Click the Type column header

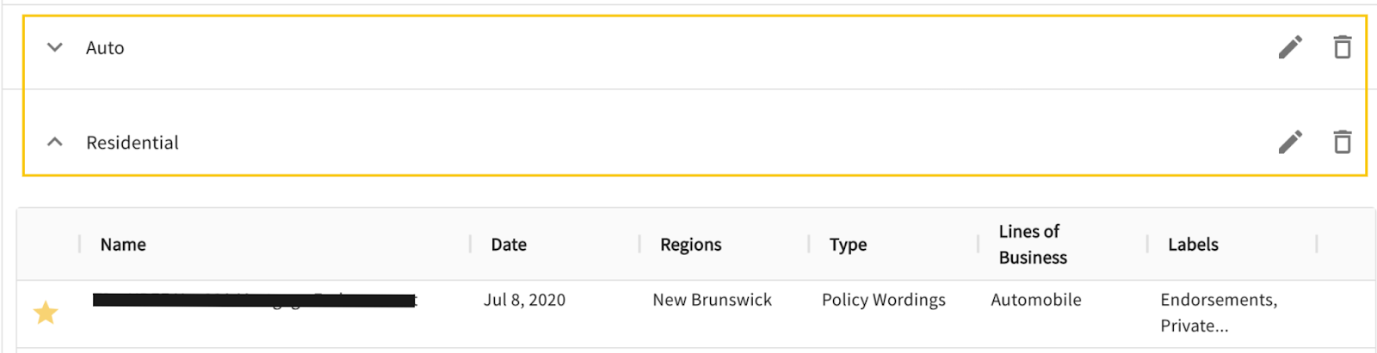[x=848, y=245]
